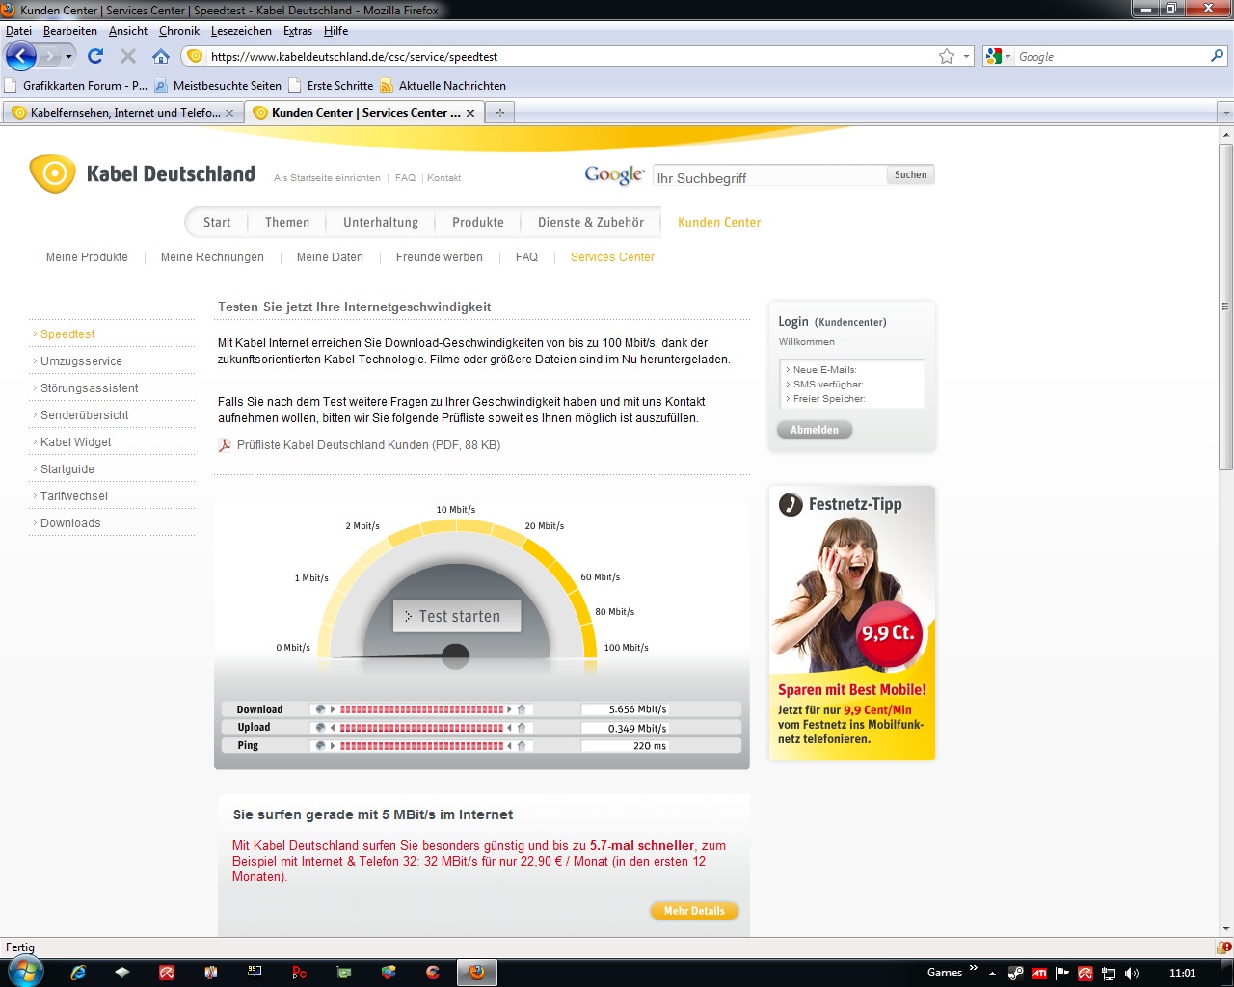Open the Meistbesuchte Seiten bookmark folder
The width and height of the screenshot is (1234, 987).
point(218,85)
